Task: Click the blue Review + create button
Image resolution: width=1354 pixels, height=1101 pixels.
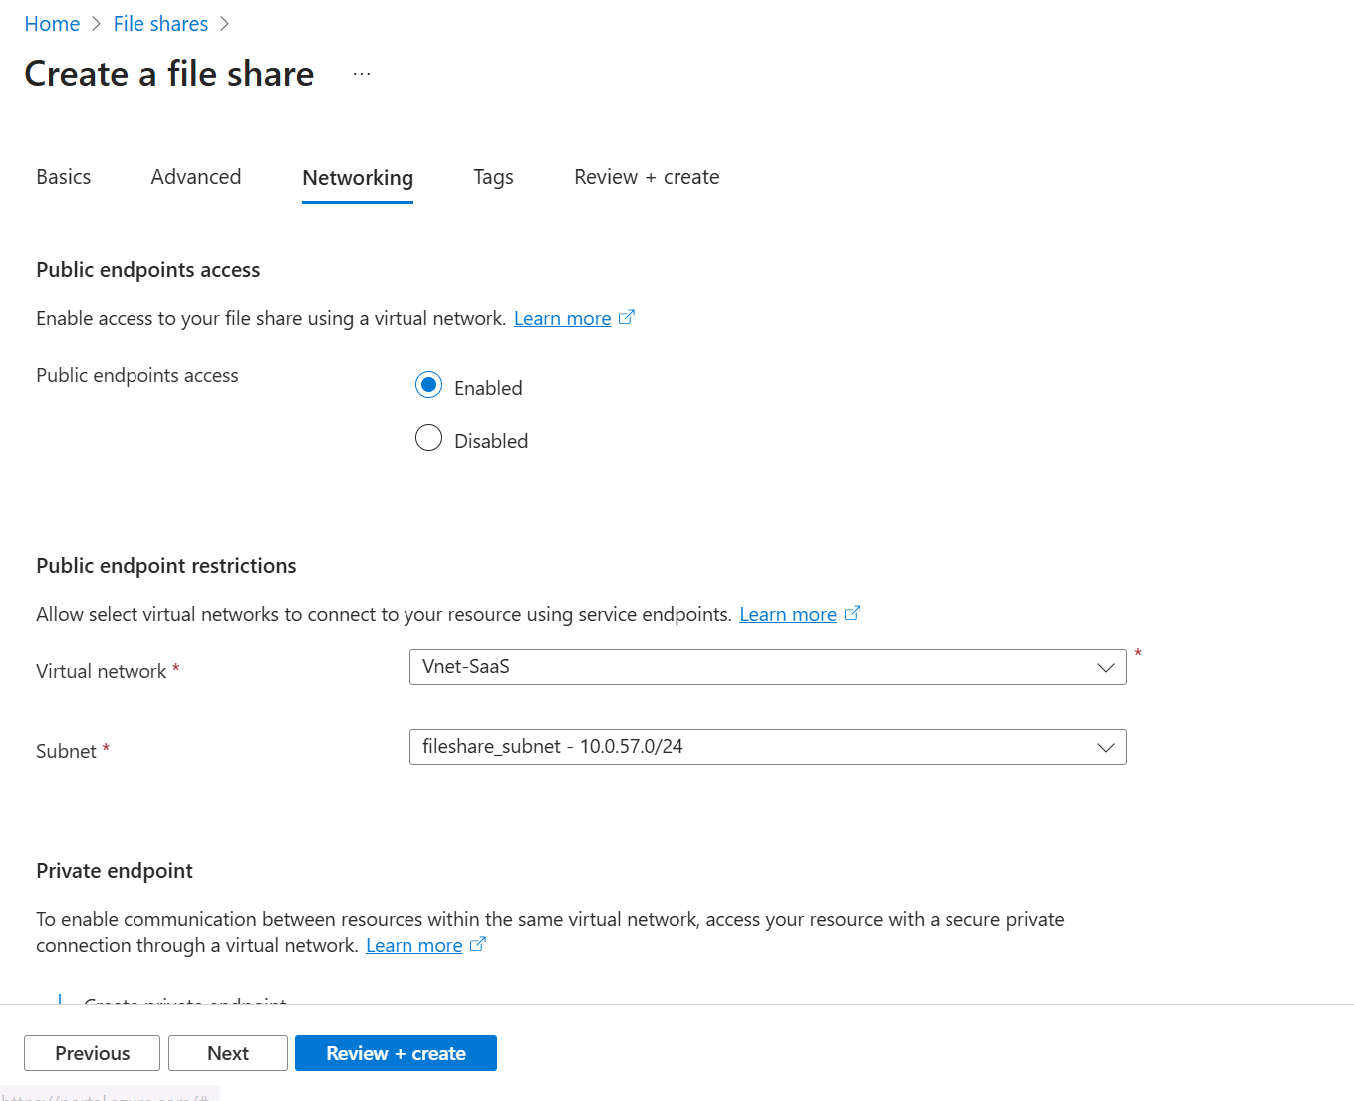Action: [396, 1052]
